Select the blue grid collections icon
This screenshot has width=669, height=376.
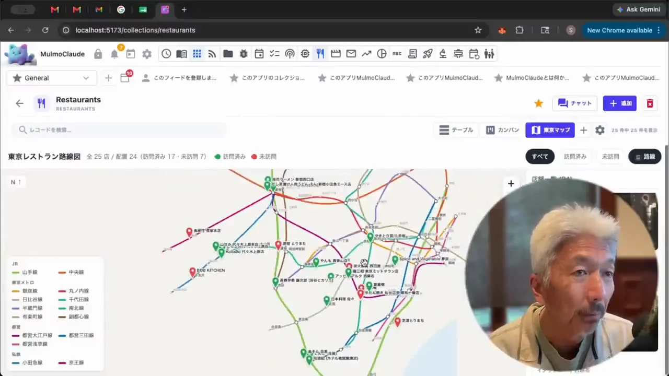[x=197, y=54]
